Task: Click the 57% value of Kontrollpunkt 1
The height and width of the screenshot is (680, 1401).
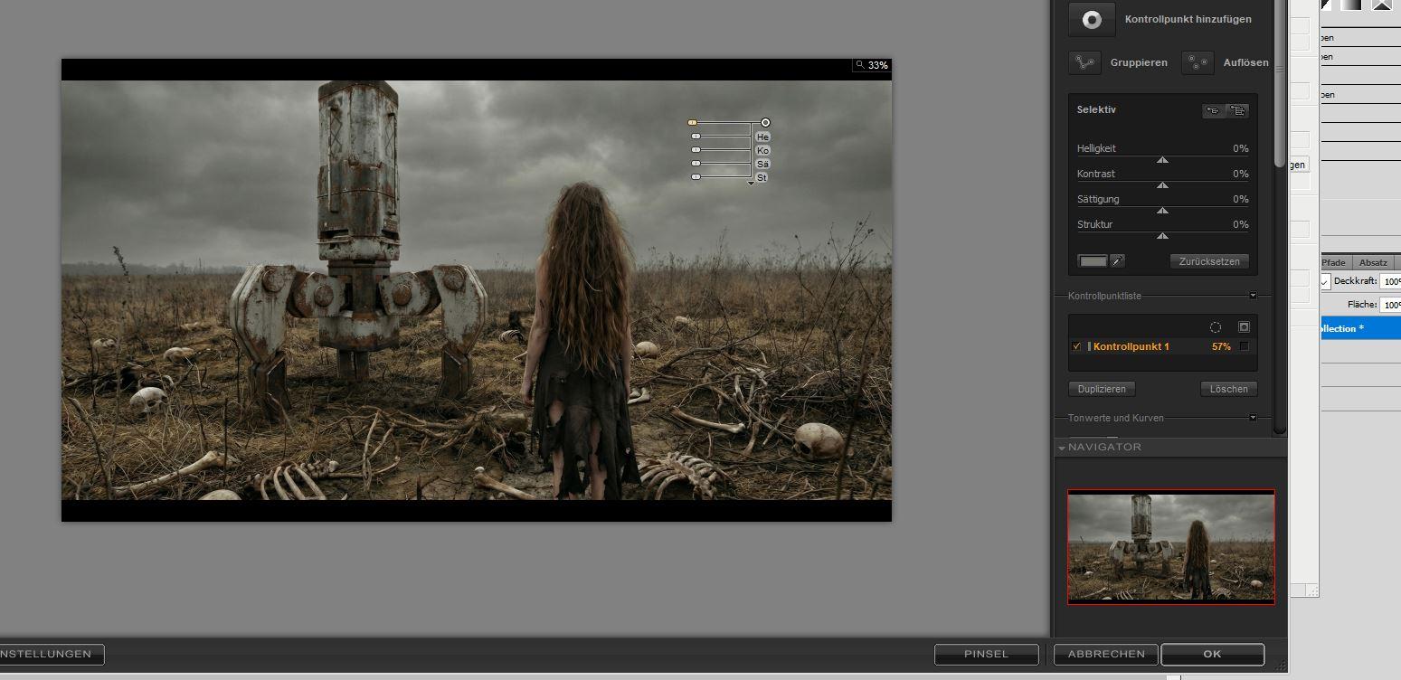Action: [1221, 346]
